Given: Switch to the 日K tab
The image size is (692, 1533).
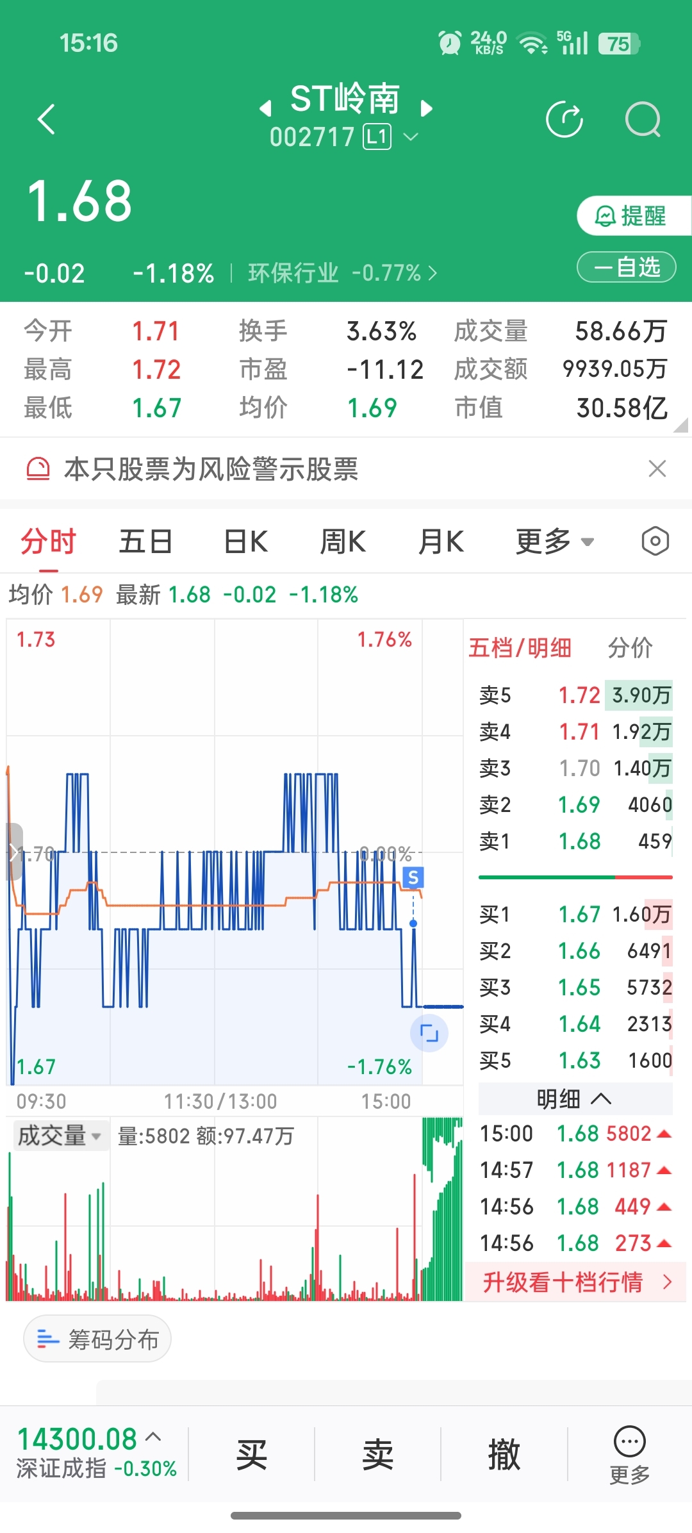Looking at the screenshot, I should [x=245, y=542].
